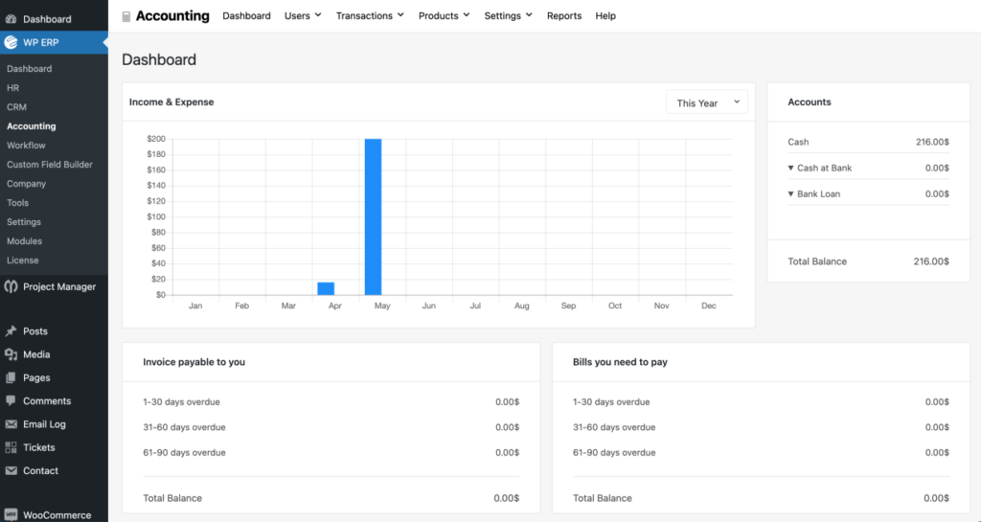Image resolution: width=981 pixels, height=522 pixels.
Task: Click the WooCommerce icon in sidebar
Action: (11, 515)
